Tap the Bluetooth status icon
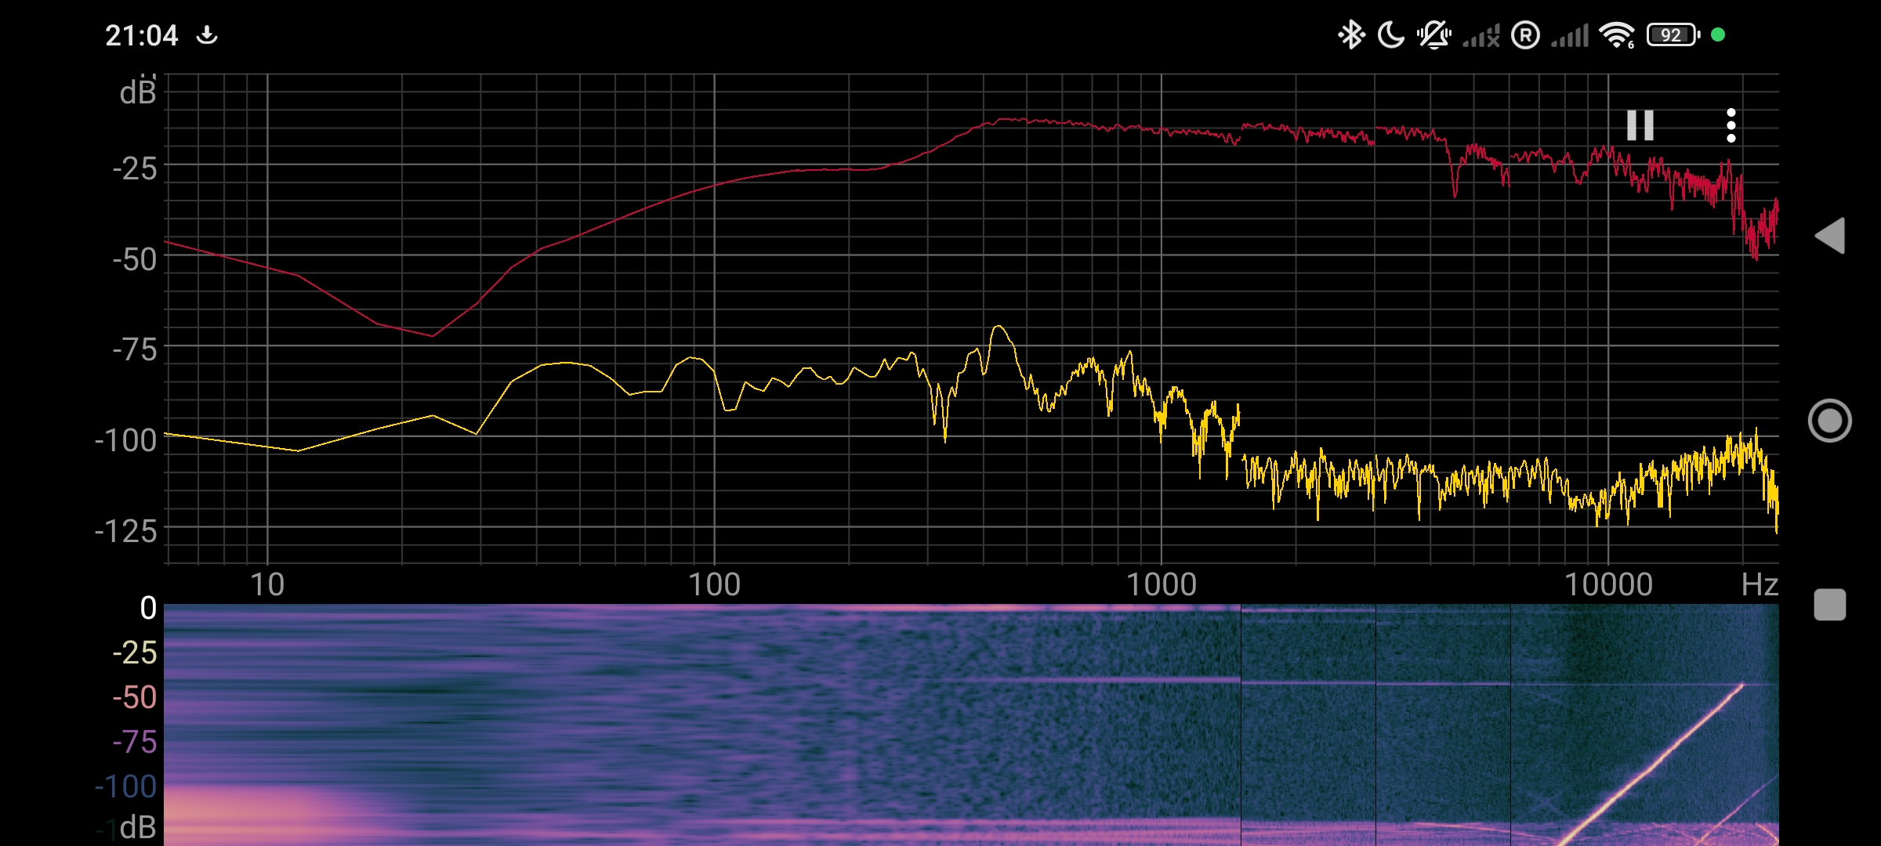The image size is (1881, 846). click(x=1350, y=35)
